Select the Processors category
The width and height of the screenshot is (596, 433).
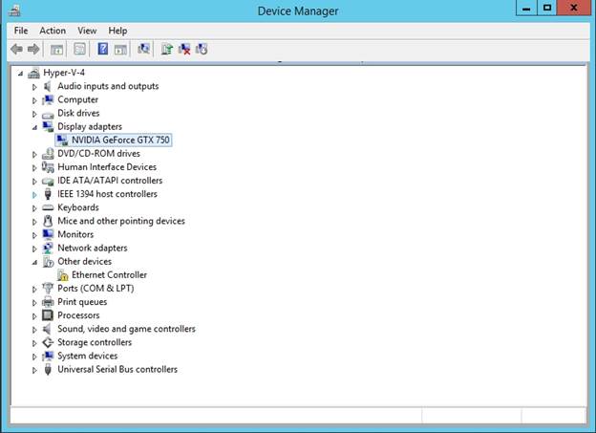click(78, 315)
